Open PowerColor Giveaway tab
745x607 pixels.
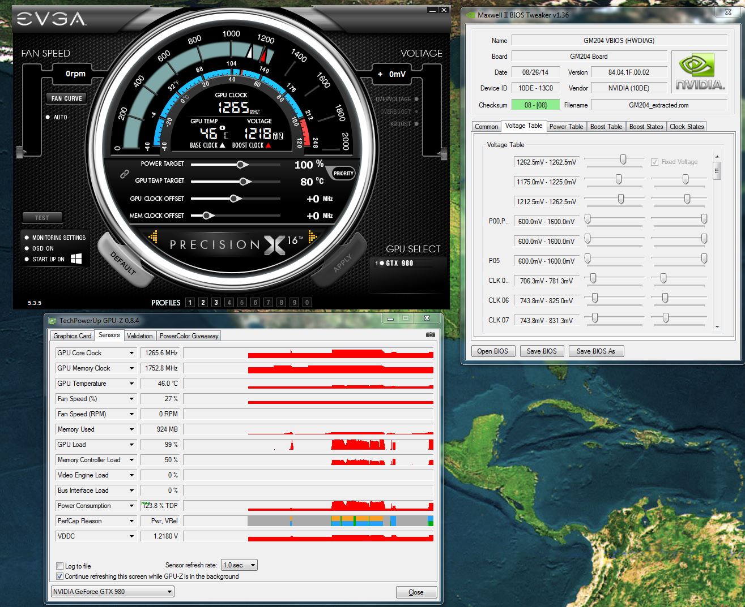[189, 336]
